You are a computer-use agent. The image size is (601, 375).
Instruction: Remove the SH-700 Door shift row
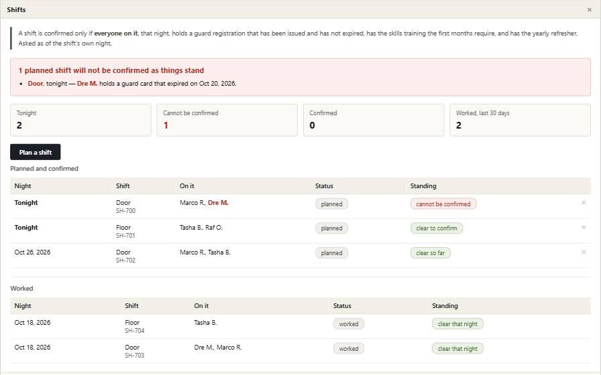(x=584, y=203)
